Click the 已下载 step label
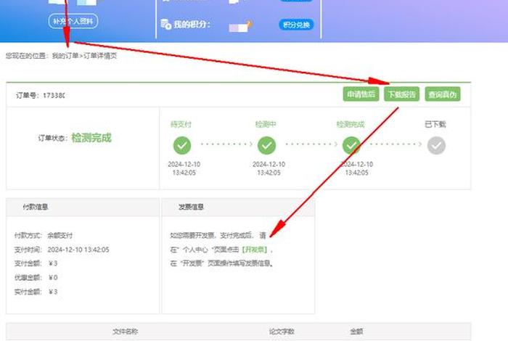Screen dimensions: 508x341 click(x=435, y=124)
